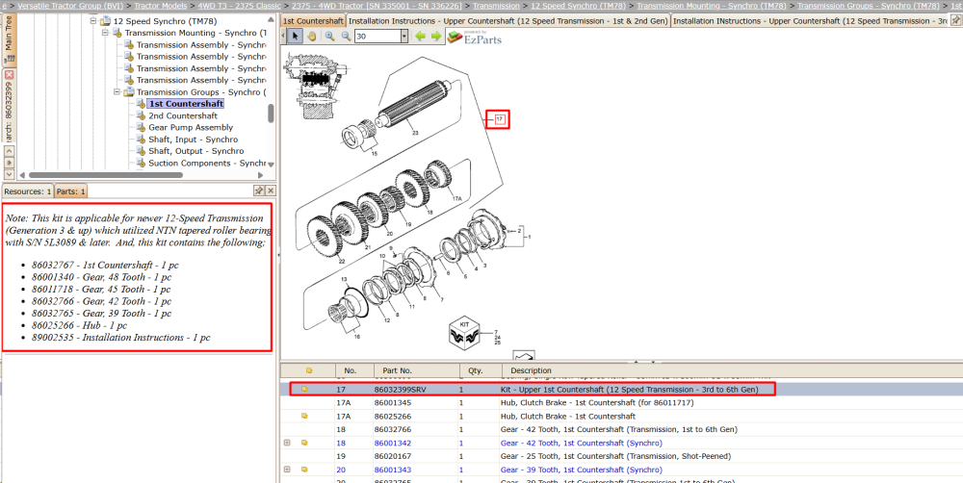Click note icon on row 86001343
963x483 pixels.
point(304,470)
